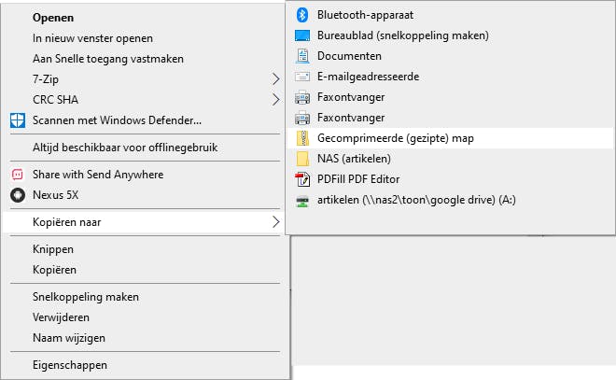Click the NAS (artikelen) folder icon

[302, 159]
